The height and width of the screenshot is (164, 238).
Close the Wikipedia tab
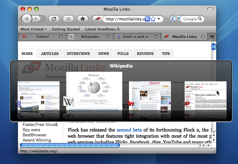[x=108, y=37]
